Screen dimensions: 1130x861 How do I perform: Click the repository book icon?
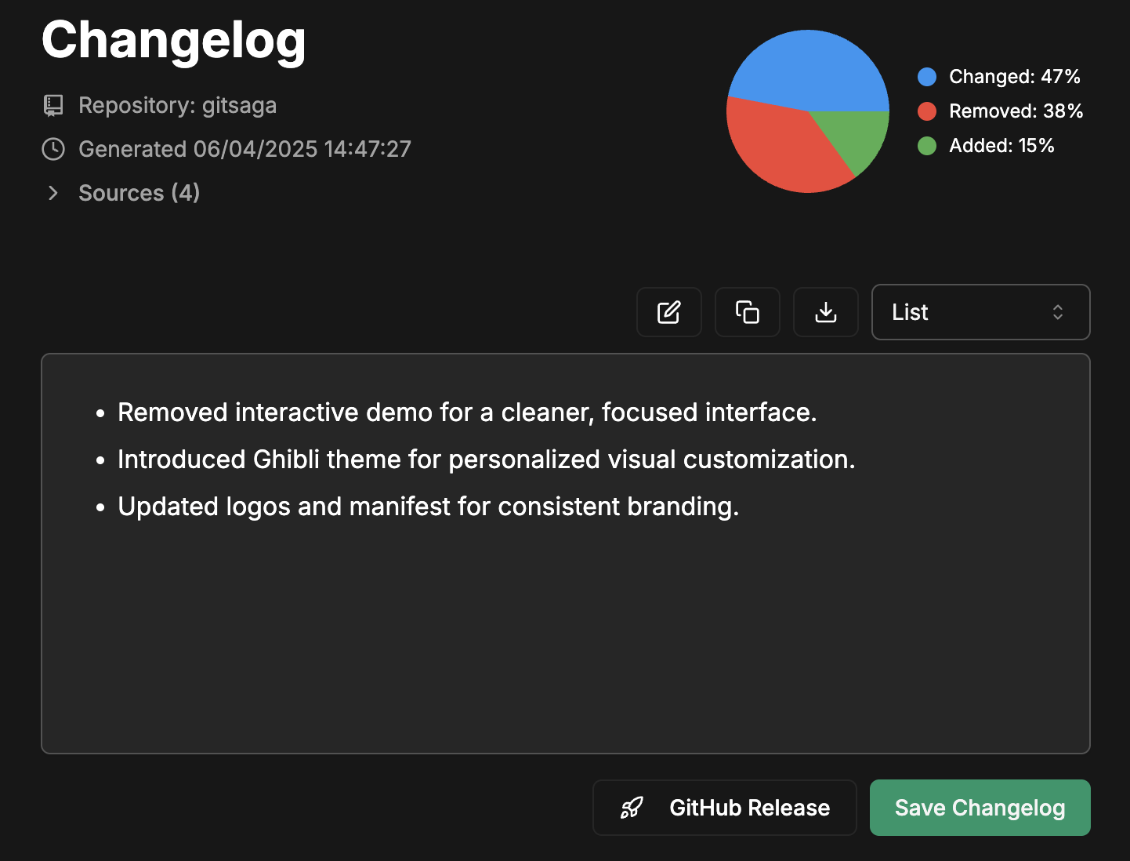pos(53,105)
